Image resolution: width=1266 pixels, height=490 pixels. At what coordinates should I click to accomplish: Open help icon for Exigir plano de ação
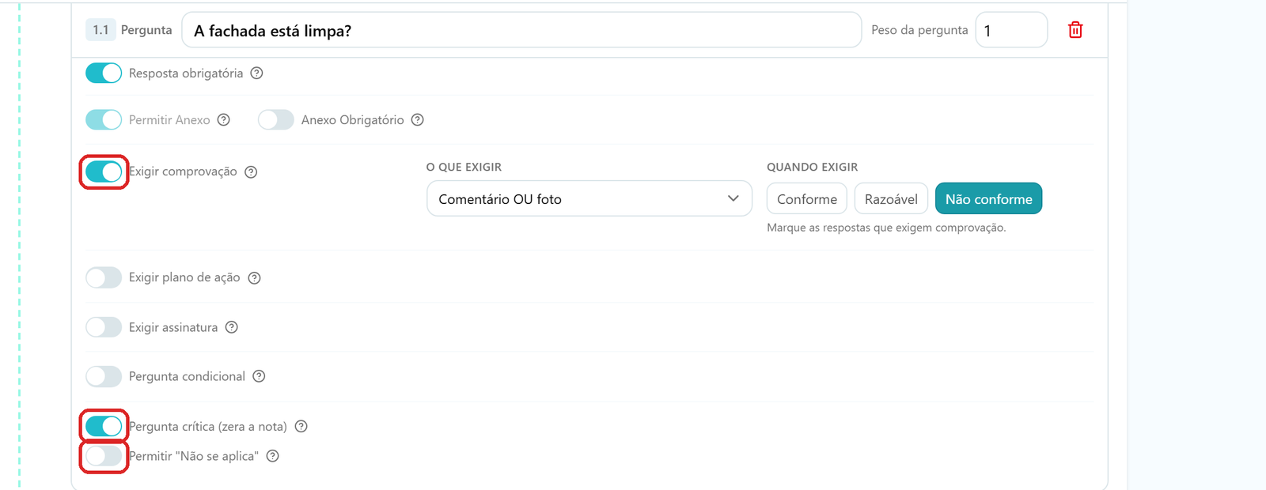254,277
